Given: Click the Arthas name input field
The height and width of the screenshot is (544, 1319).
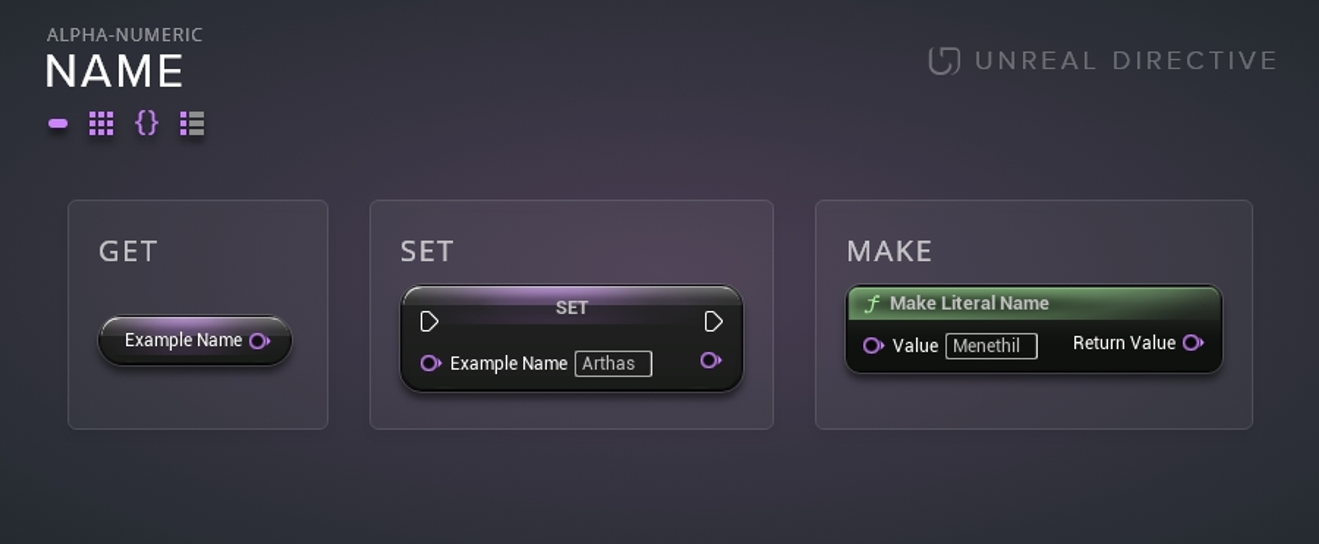Looking at the screenshot, I should (613, 364).
